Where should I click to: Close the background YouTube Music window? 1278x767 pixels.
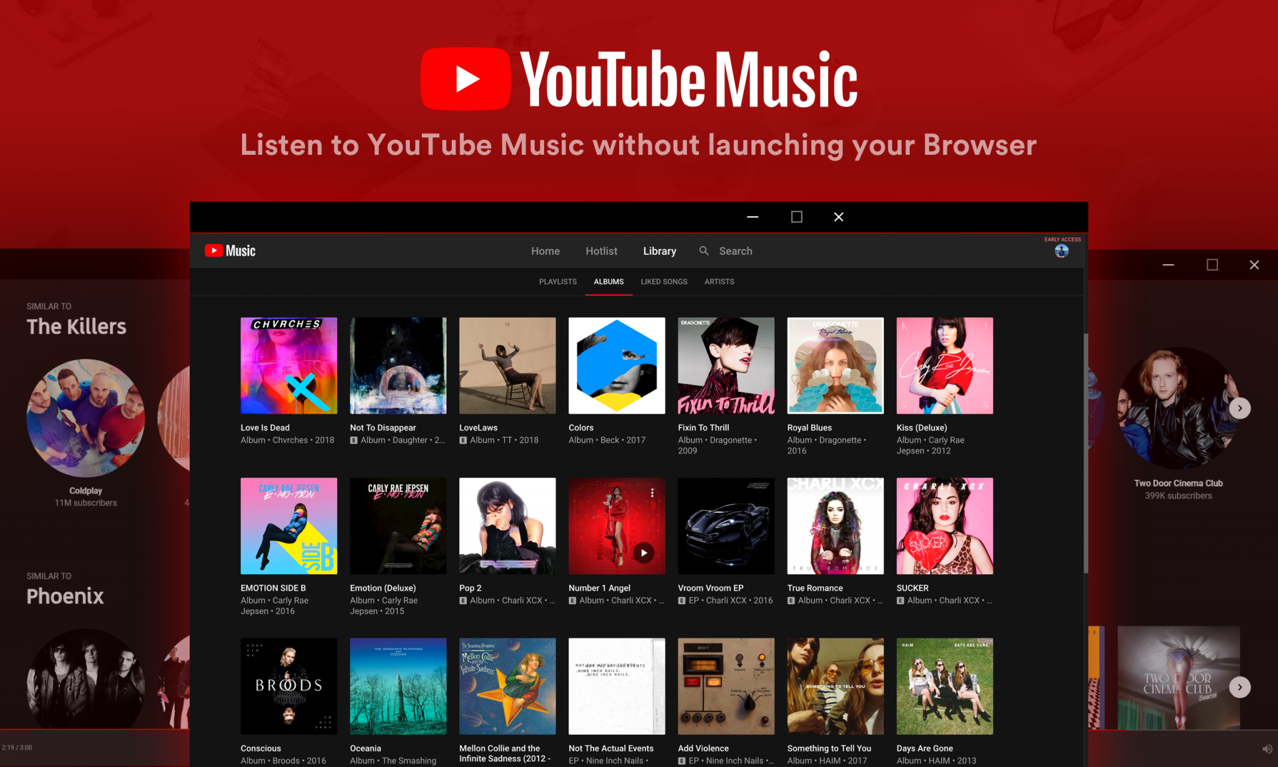[x=1254, y=265]
